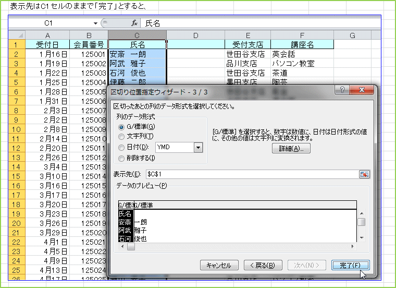Image resolution: width=396 pixels, height=288 pixels.
Task: Click the cell パソコン教室 in row 3
Action: (x=302, y=64)
